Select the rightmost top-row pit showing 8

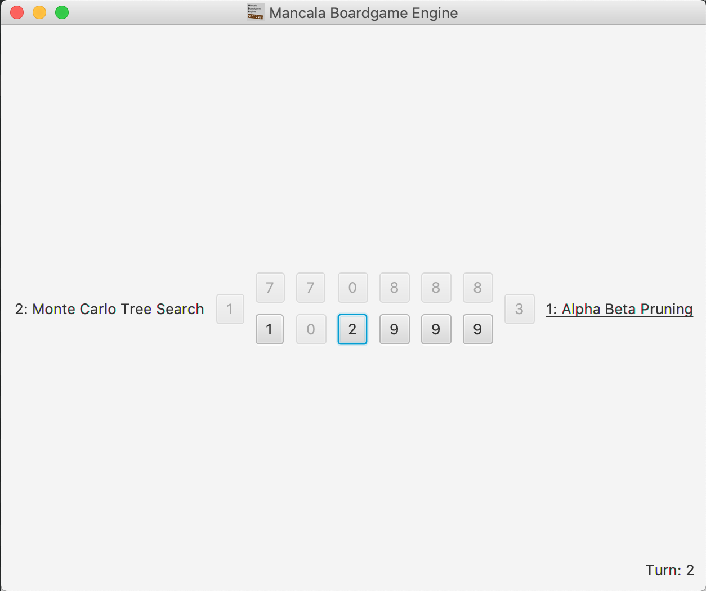pyautogui.click(x=477, y=288)
